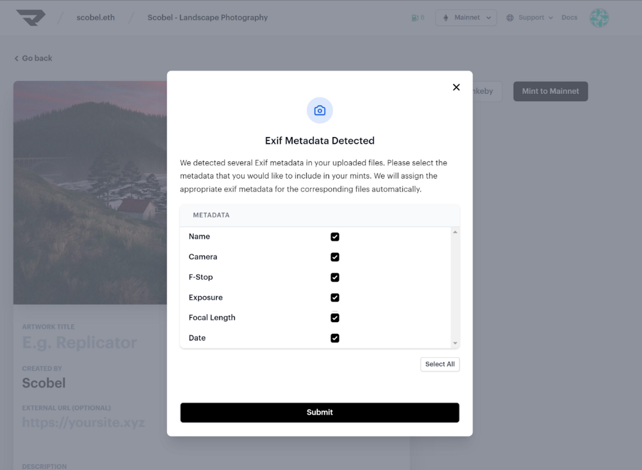Close the Exif Metadata dialog via X
The image size is (642, 470).
point(456,87)
